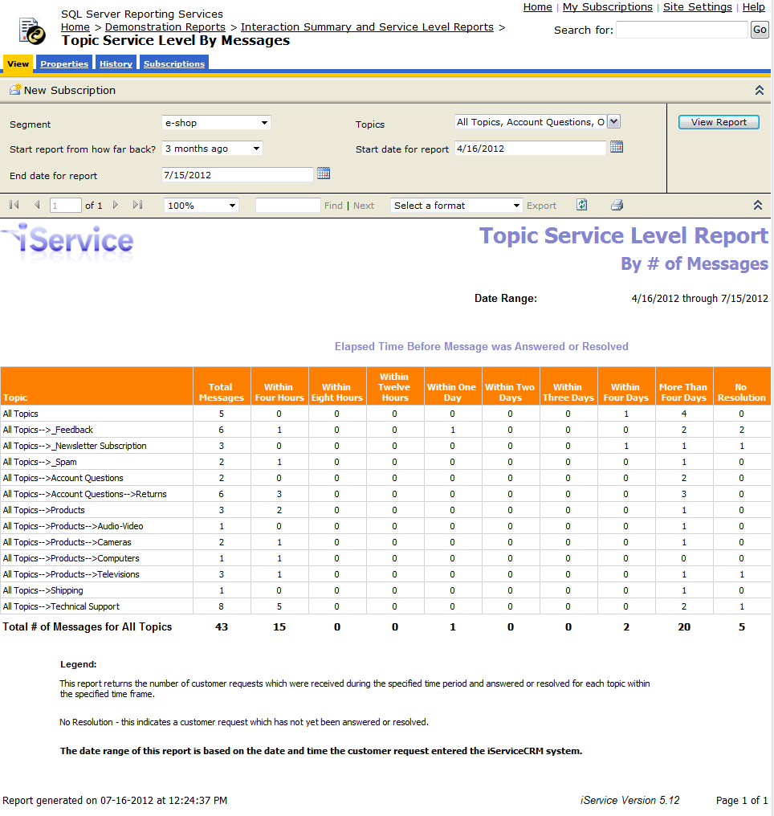Click the Reporting Services report icon
The image size is (774, 816).
pyautogui.click(x=32, y=31)
